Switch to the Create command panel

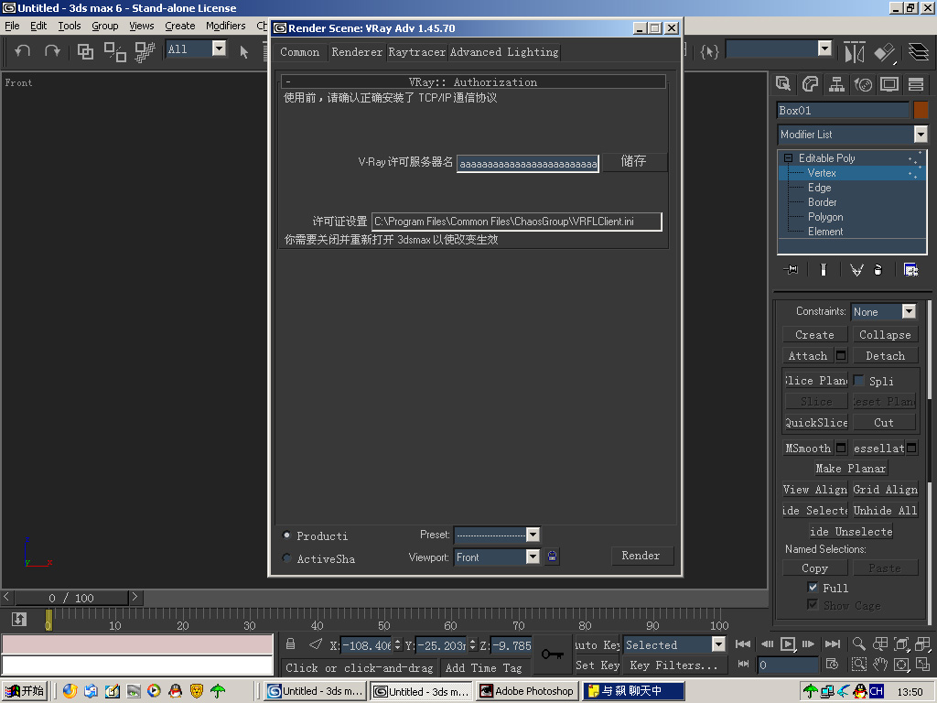click(783, 83)
